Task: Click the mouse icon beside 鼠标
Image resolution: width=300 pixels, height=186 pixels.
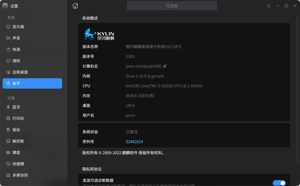Action: click(8, 130)
